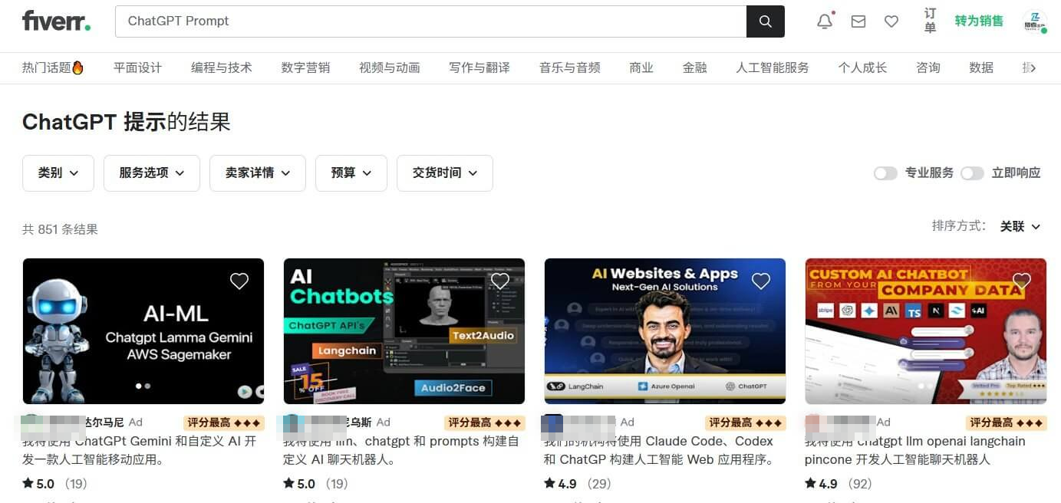The height and width of the screenshot is (503, 1061).
Task: Click the Fiverr logo
Action: [x=57, y=21]
